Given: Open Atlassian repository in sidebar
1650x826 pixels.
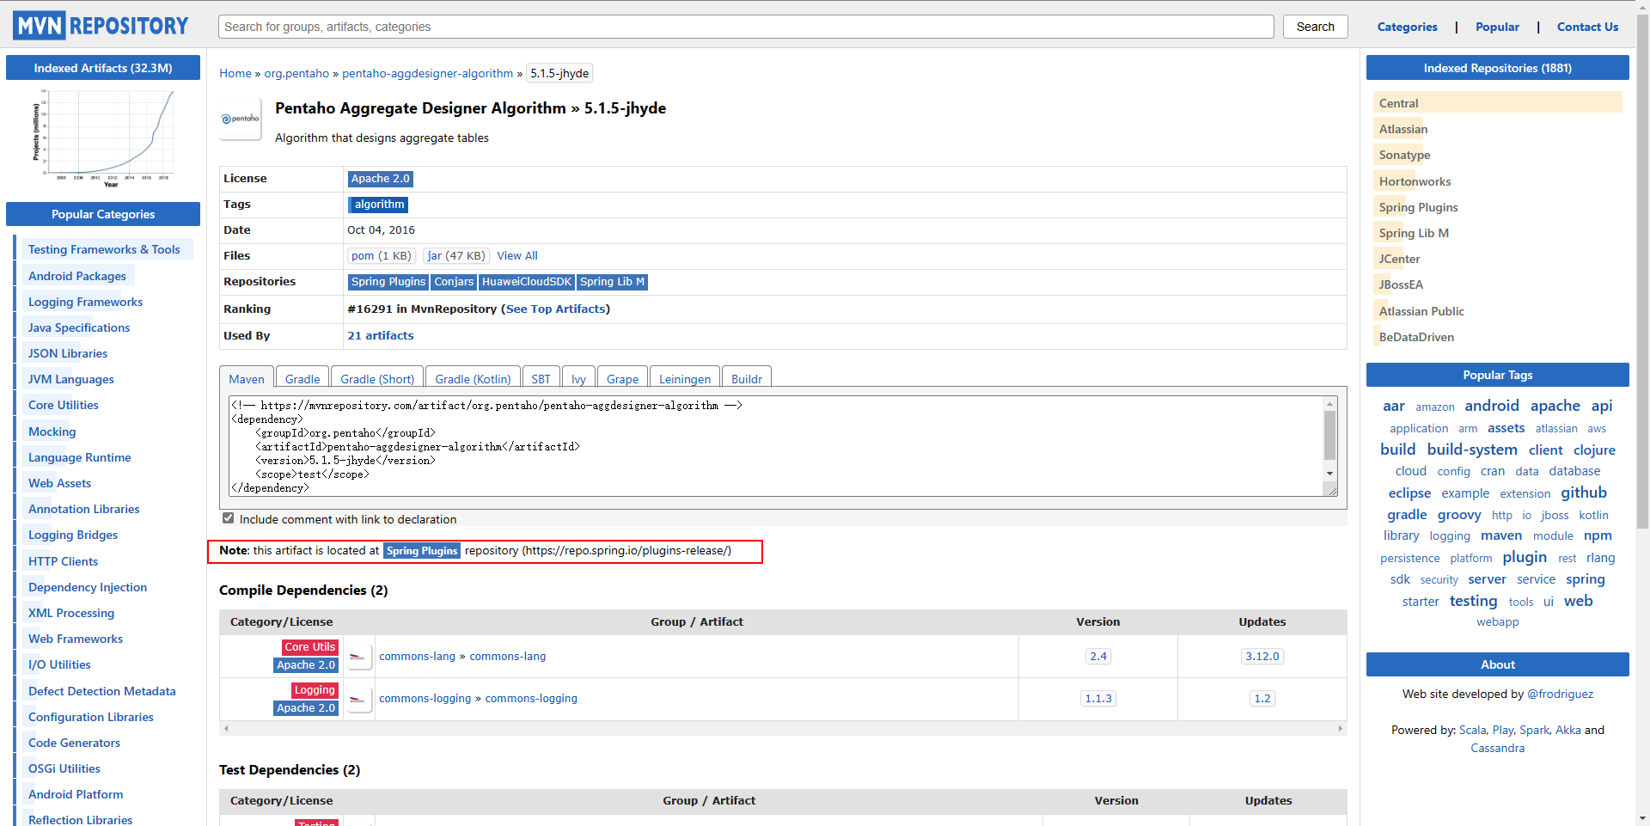Looking at the screenshot, I should pos(1403,130).
